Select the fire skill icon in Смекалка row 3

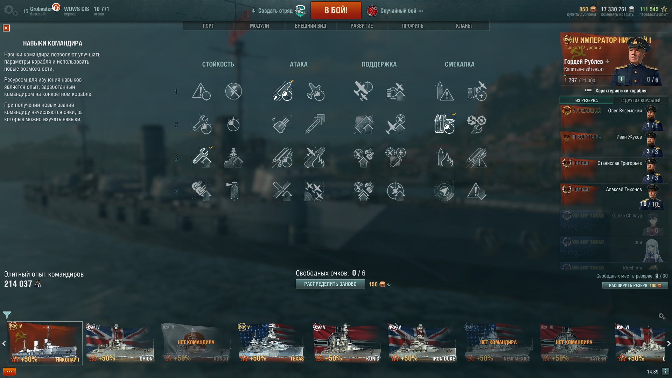click(x=444, y=157)
